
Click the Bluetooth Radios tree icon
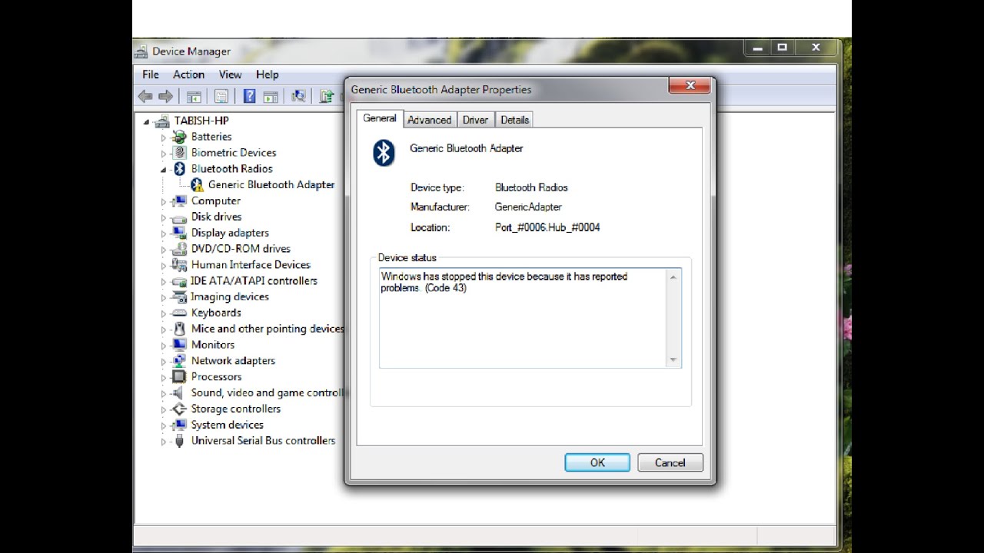click(179, 169)
